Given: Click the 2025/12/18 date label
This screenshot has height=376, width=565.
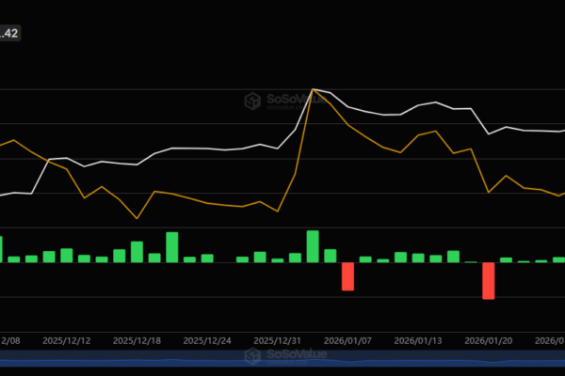Looking at the screenshot, I should [x=137, y=341].
